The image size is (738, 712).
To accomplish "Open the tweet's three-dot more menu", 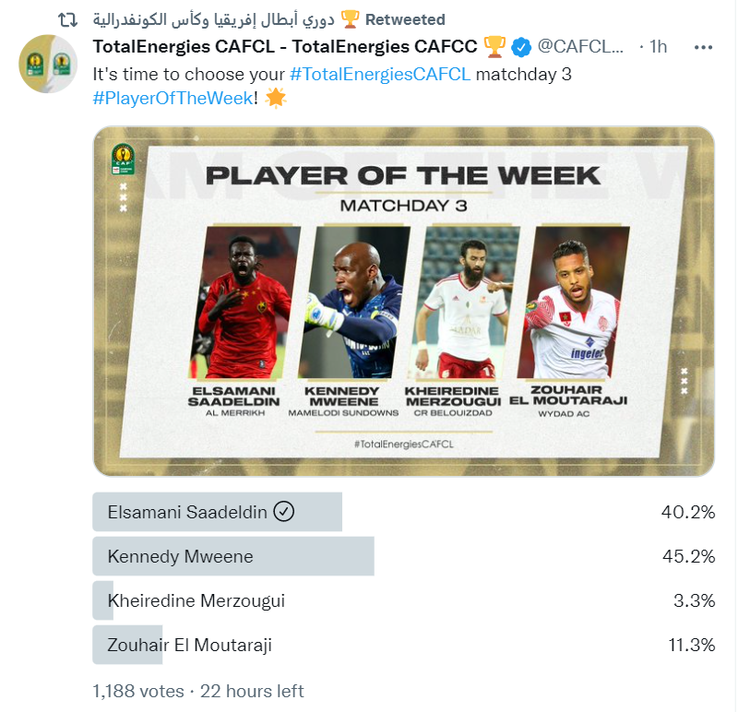I will (703, 47).
